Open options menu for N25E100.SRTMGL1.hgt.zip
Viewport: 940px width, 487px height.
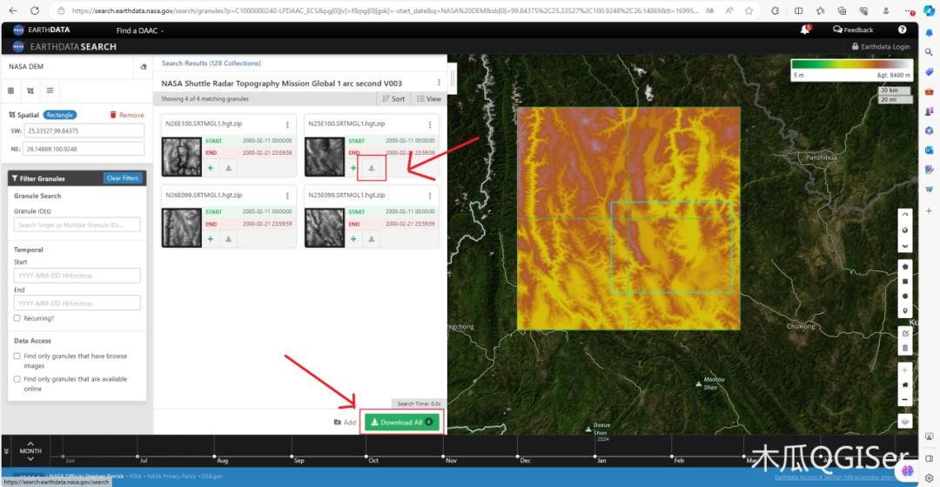coord(430,124)
